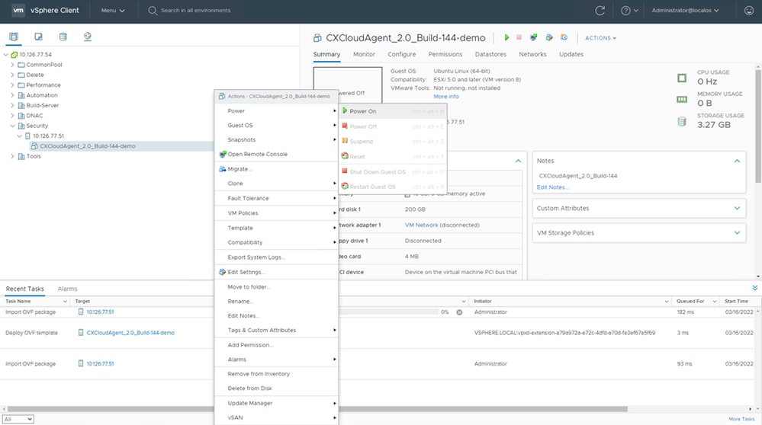The width and height of the screenshot is (762, 425).
Task: Open the Updates tab
Action: click(571, 54)
